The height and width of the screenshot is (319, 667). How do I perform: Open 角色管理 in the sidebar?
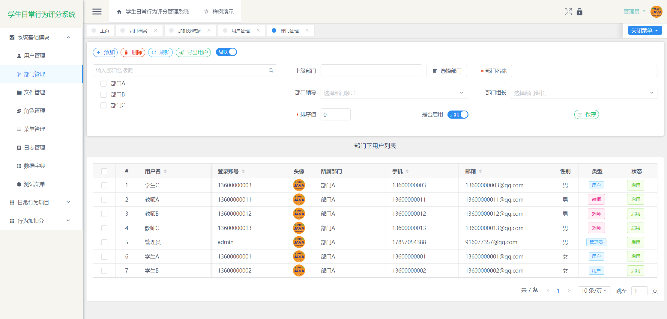(x=34, y=111)
